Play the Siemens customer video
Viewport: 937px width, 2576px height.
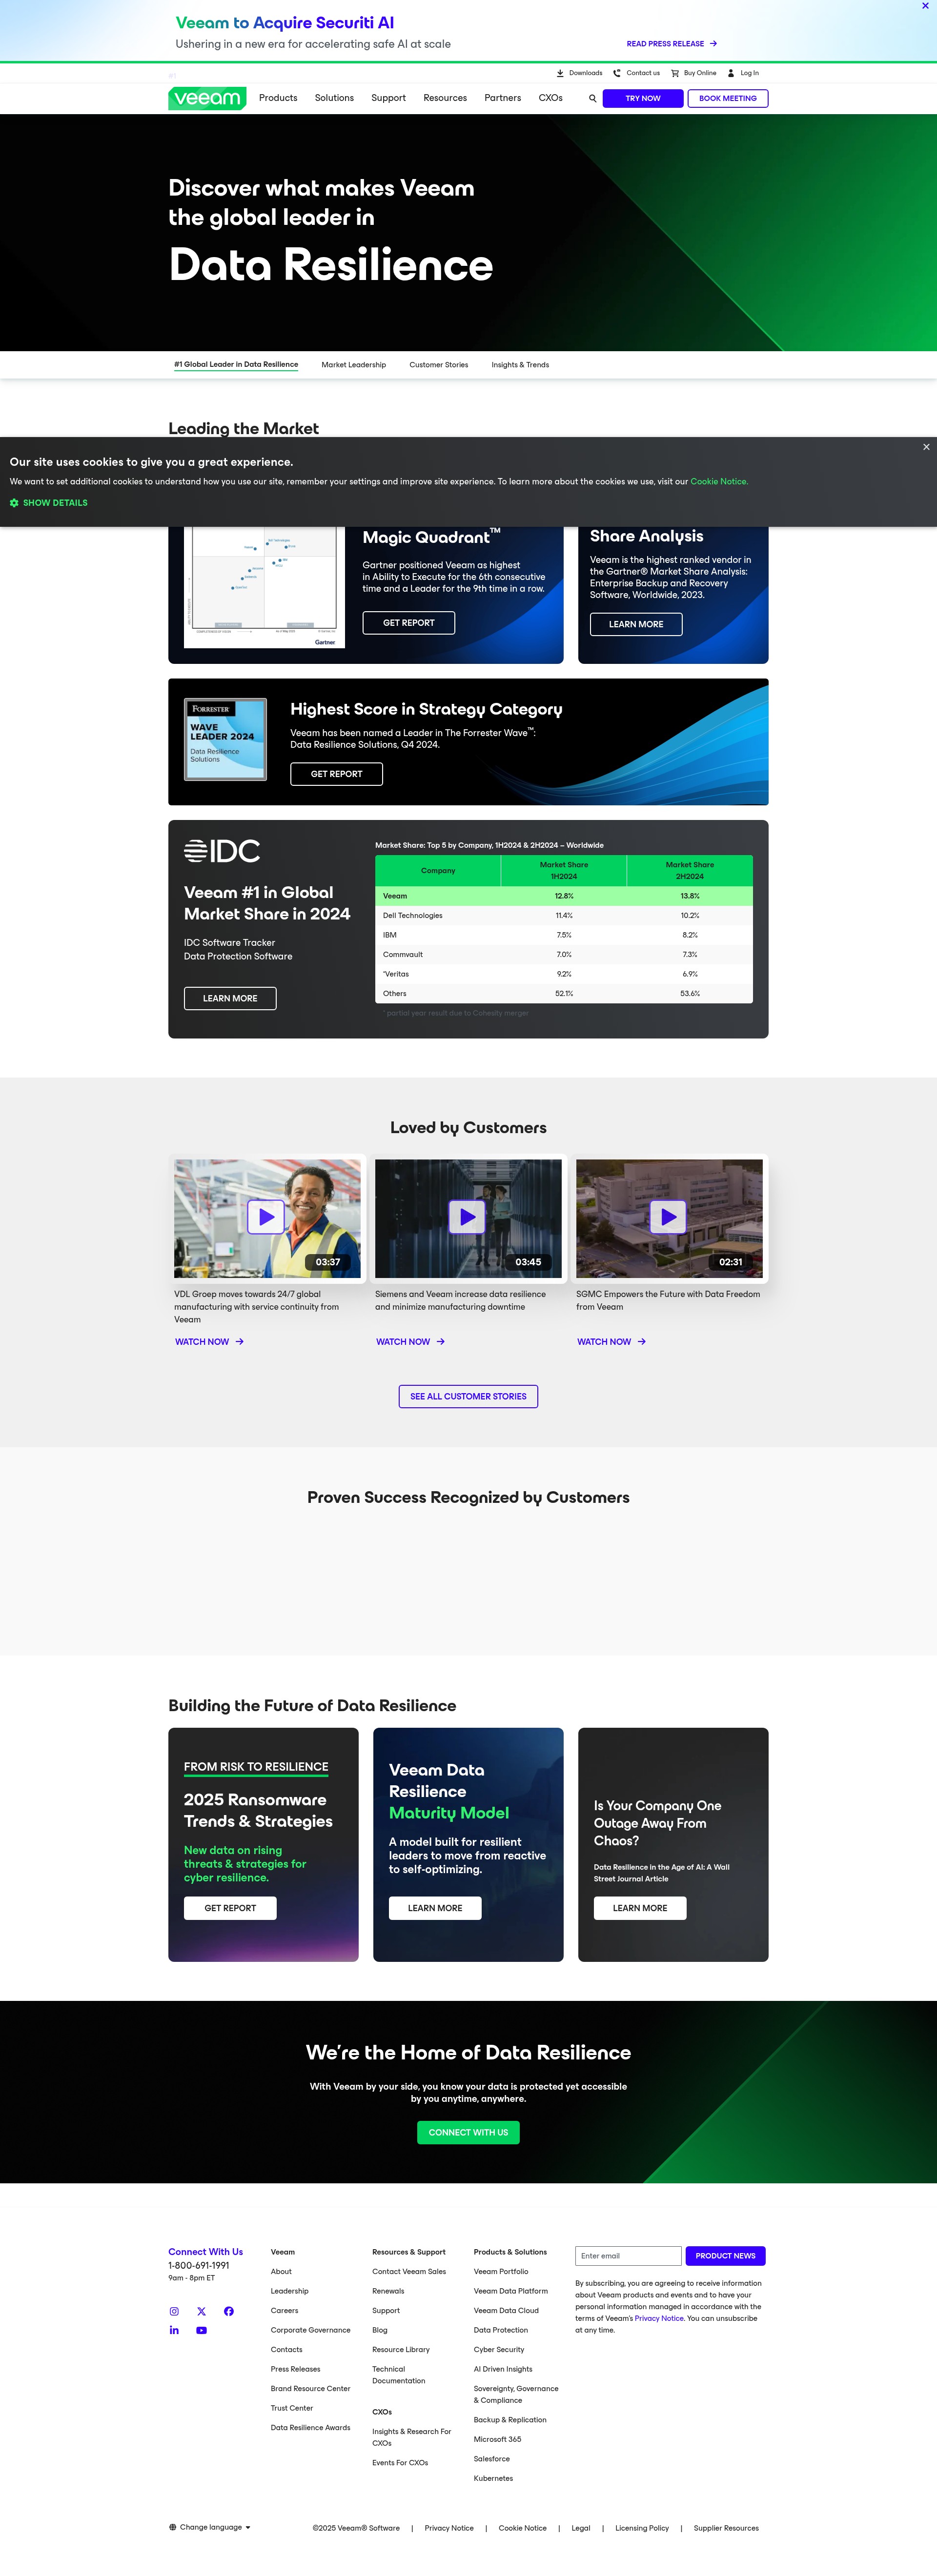tap(467, 1217)
